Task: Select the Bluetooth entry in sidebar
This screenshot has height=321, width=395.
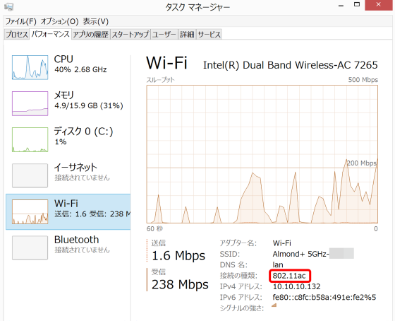Action: pyautogui.click(x=68, y=247)
